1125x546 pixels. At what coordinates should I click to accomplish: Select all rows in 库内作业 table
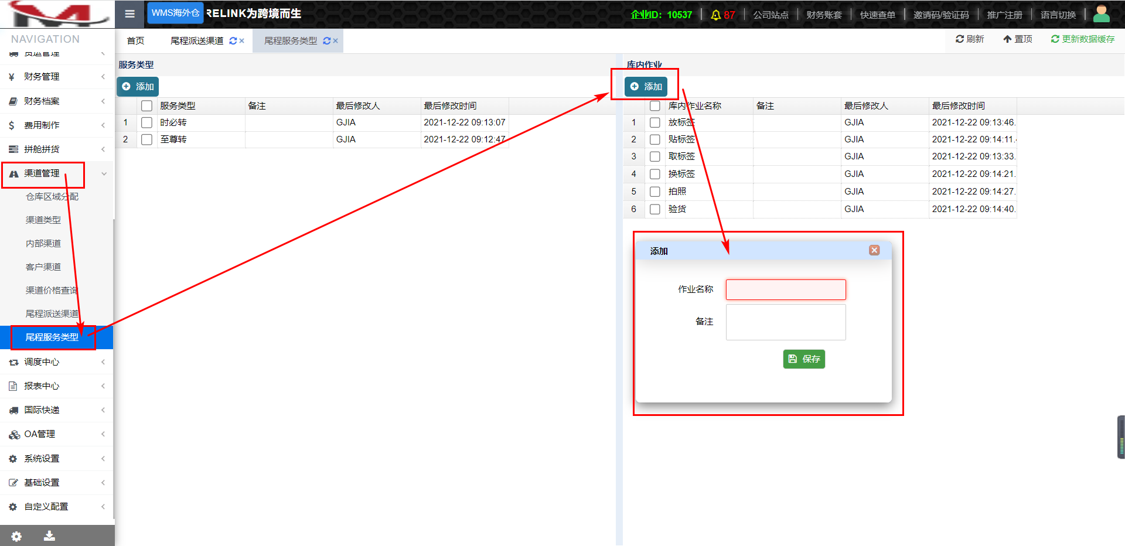(655, 106)
